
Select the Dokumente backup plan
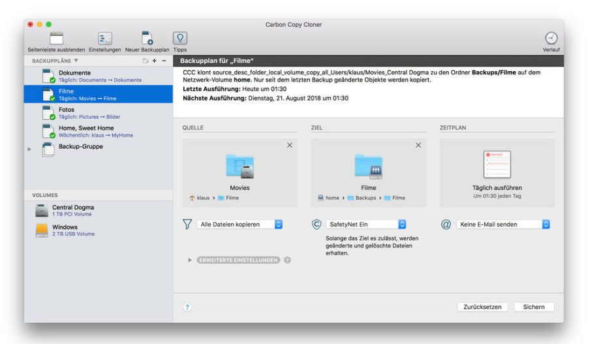99,76
